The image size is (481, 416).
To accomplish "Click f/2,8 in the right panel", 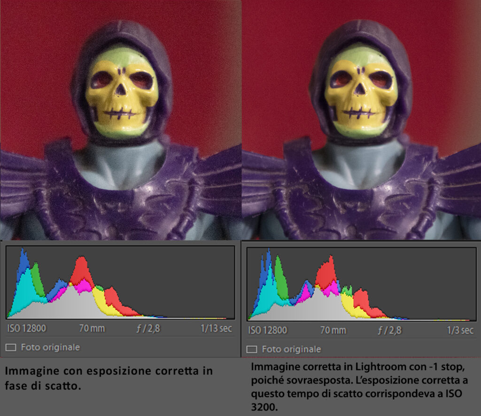I will click(389, 330).
